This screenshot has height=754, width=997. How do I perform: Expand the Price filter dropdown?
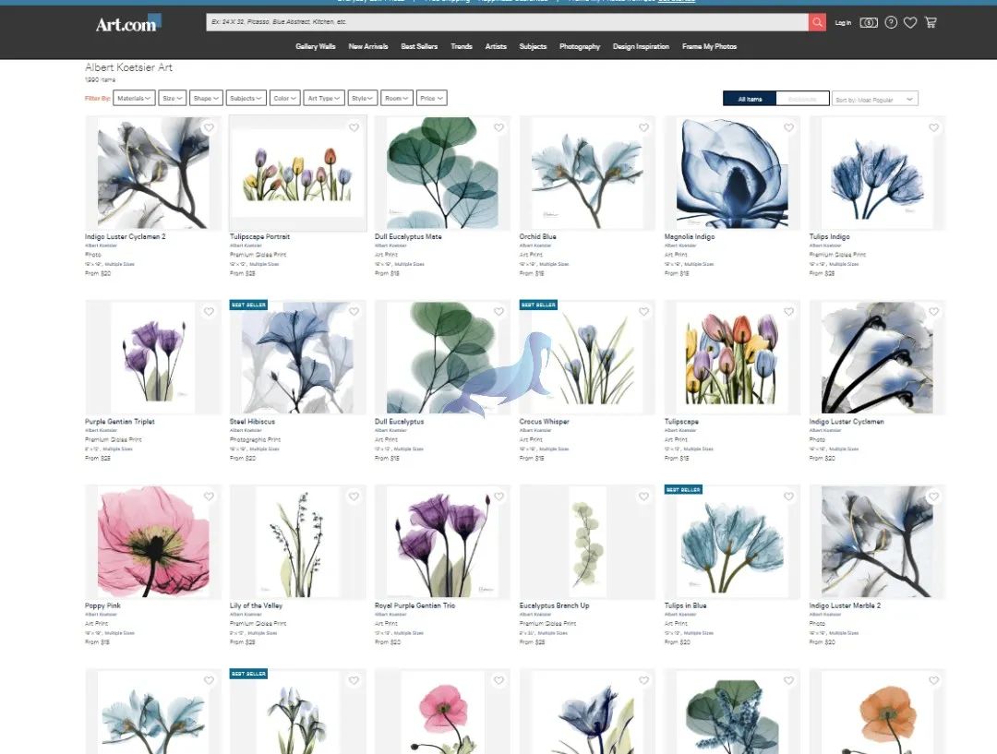point(432,98)
